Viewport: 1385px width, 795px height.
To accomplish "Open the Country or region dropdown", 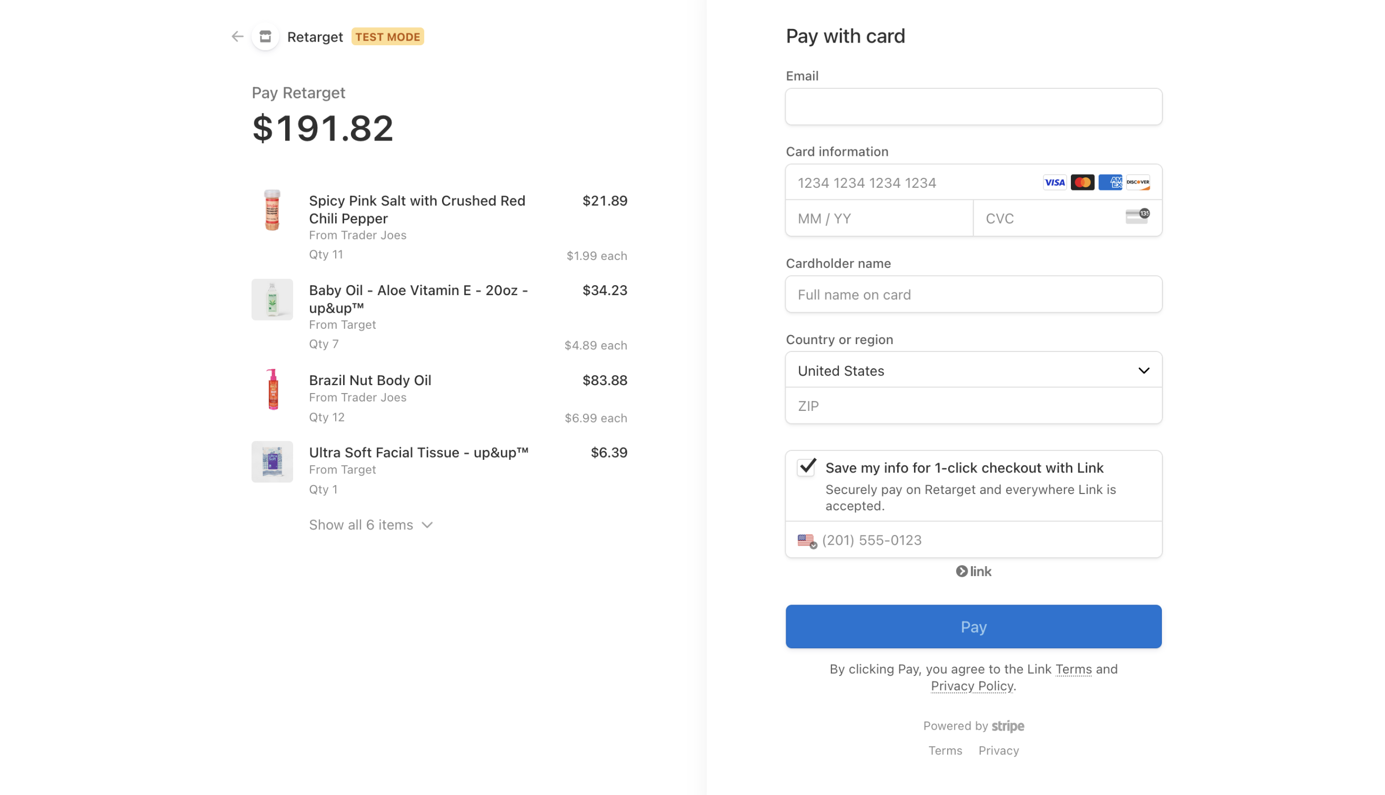I will (973, 371).
